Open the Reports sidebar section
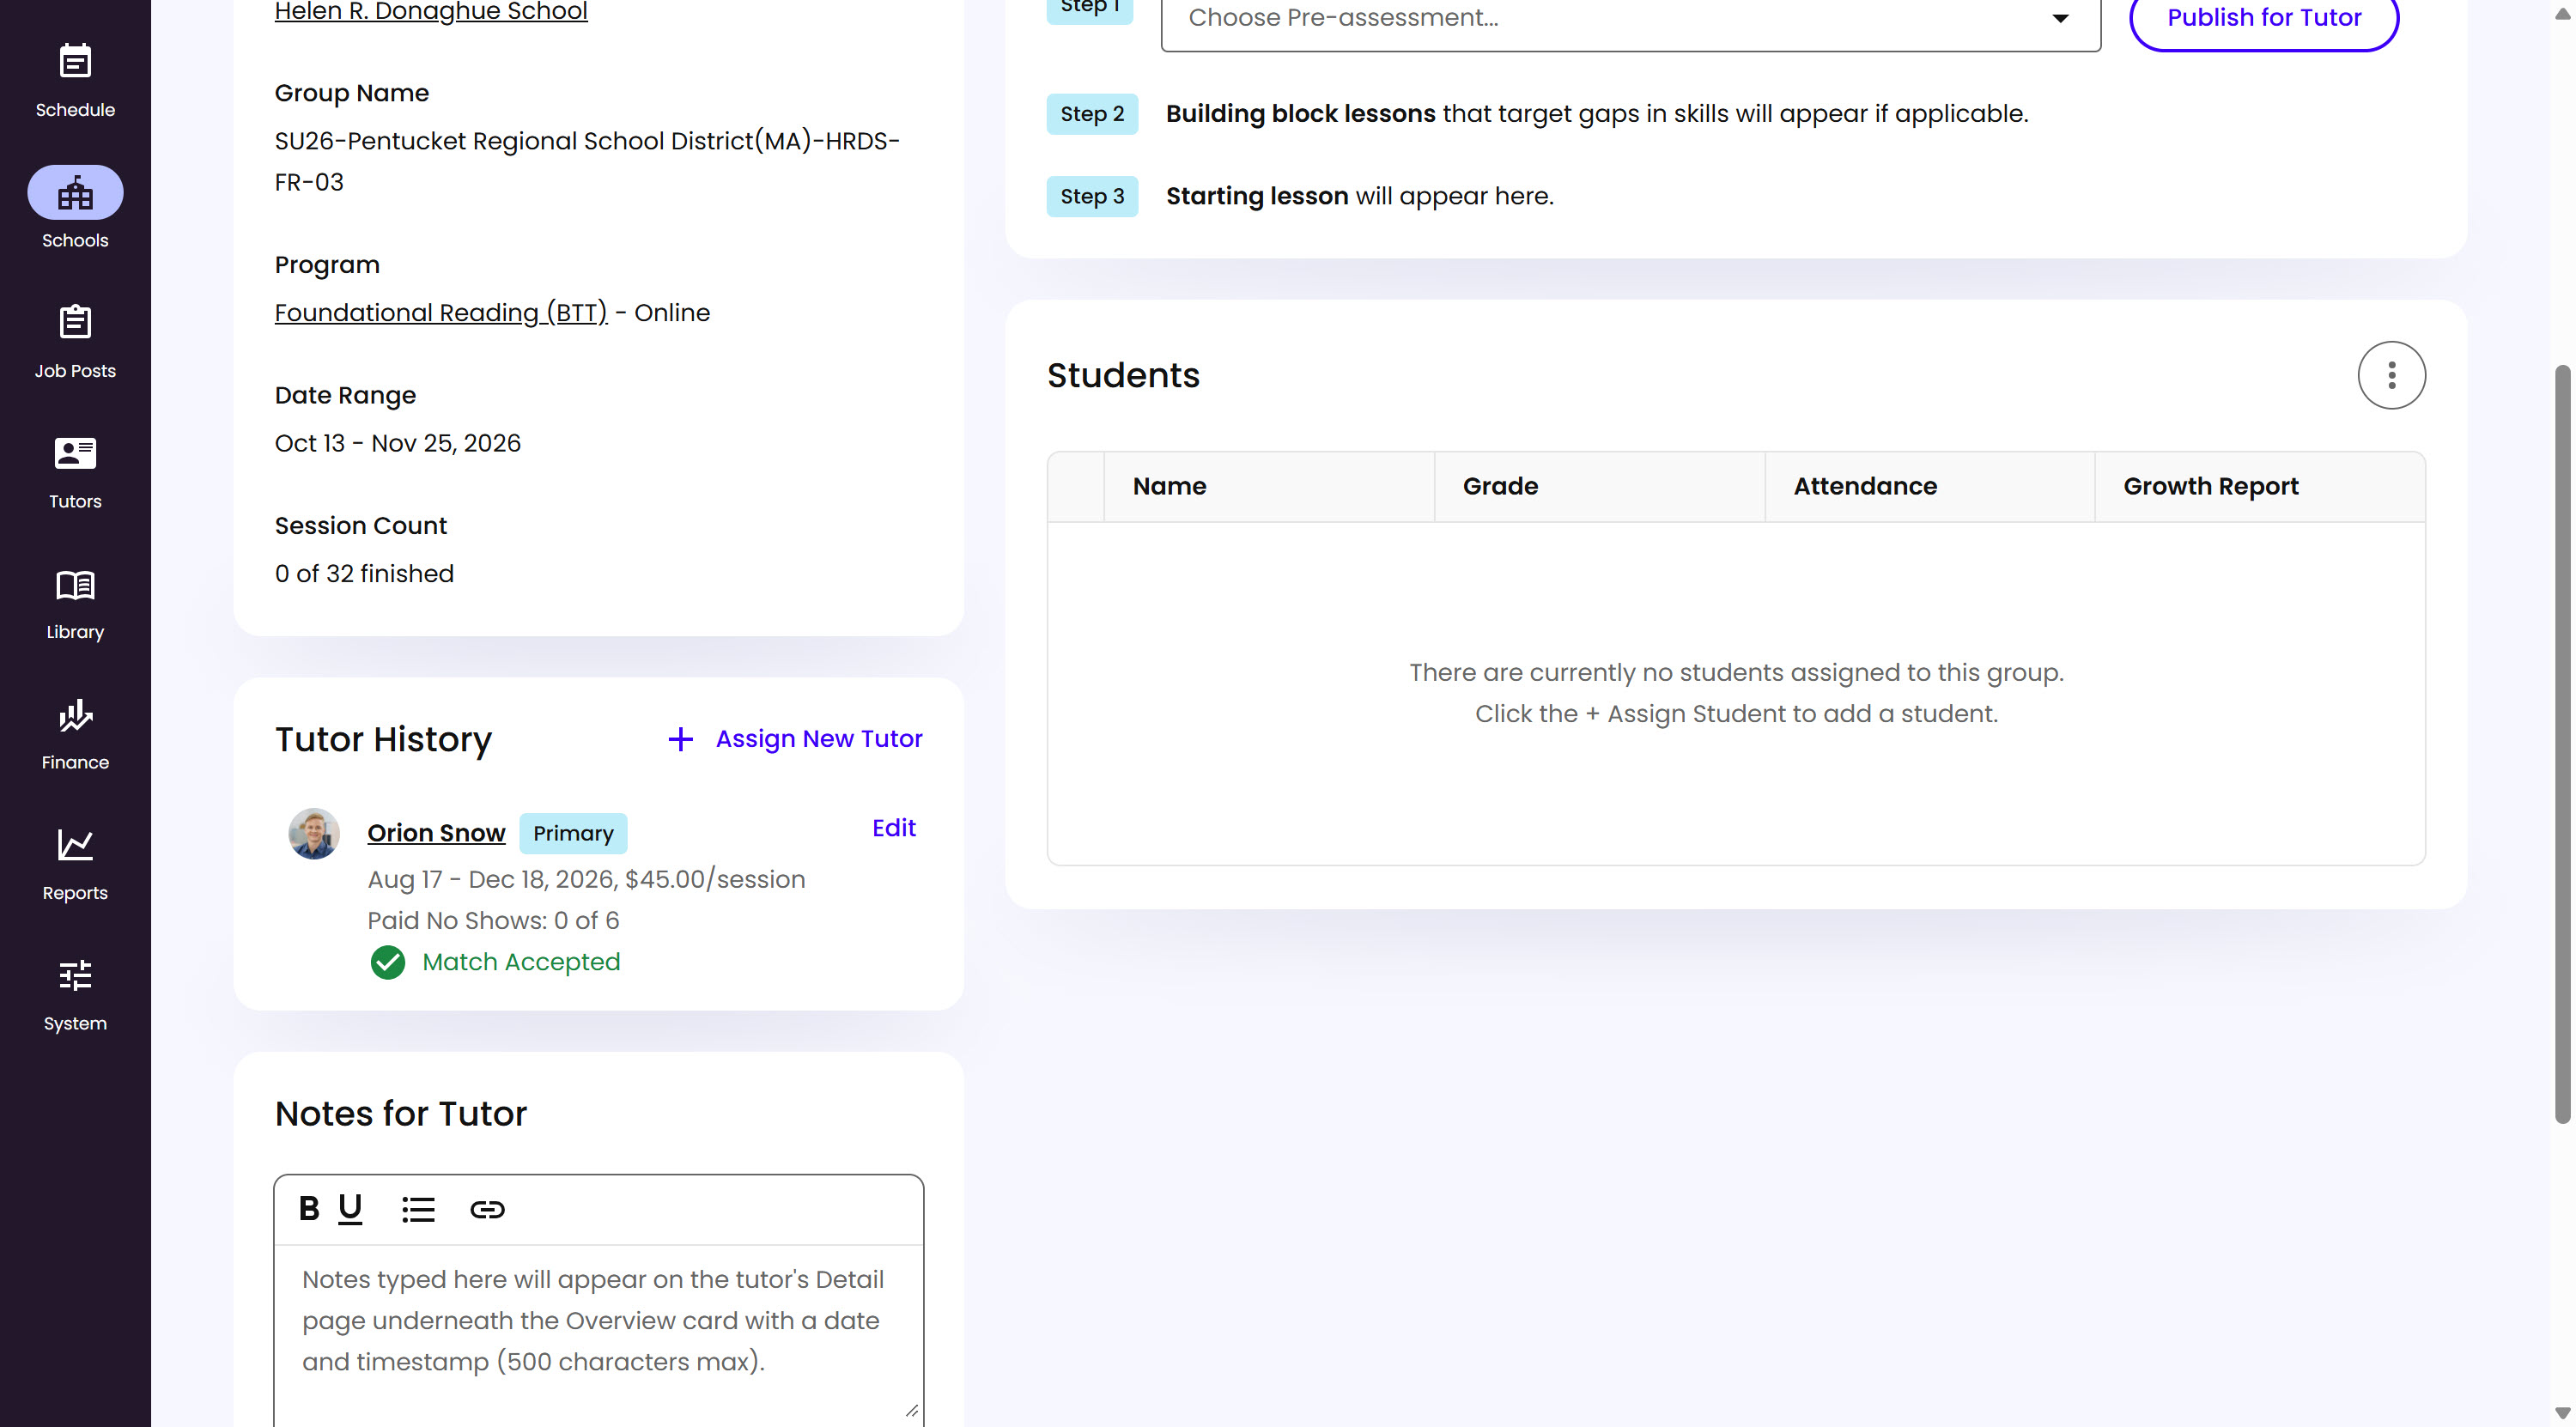This screenshot has height=1427, width=2576. coord(75,863)
